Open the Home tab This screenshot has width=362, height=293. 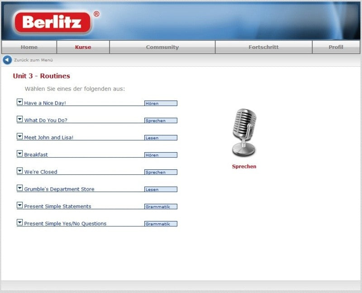click(29, 47)
